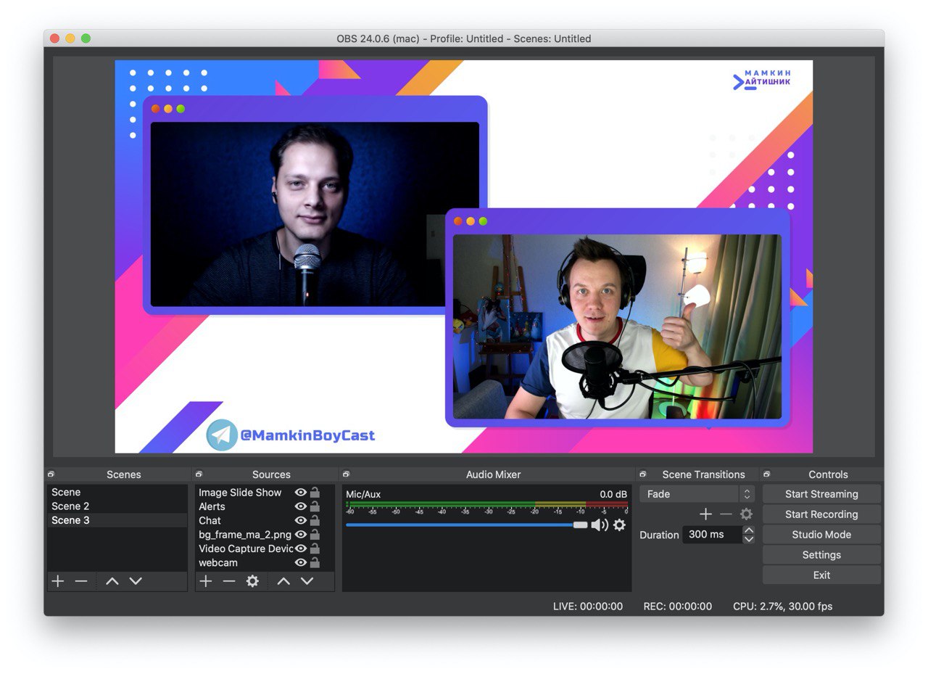Open transition properties via the gear icon
The image size is (928, 674).
click(x=746, y=514)
